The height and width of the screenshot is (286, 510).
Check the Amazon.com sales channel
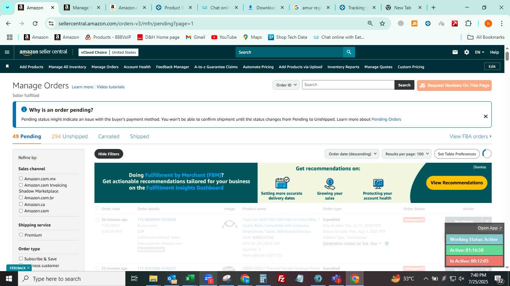(21, 210)
